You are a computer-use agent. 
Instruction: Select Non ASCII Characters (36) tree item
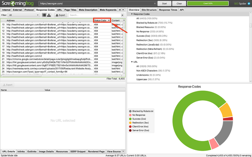click(x=153, y=71)
